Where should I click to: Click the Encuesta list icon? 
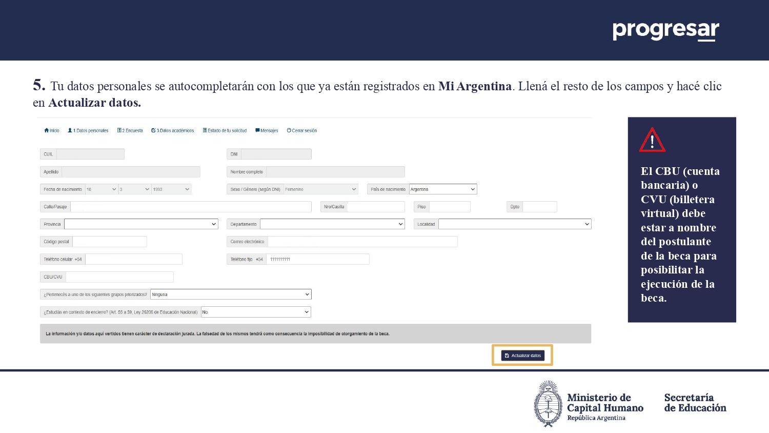(119, 130)
